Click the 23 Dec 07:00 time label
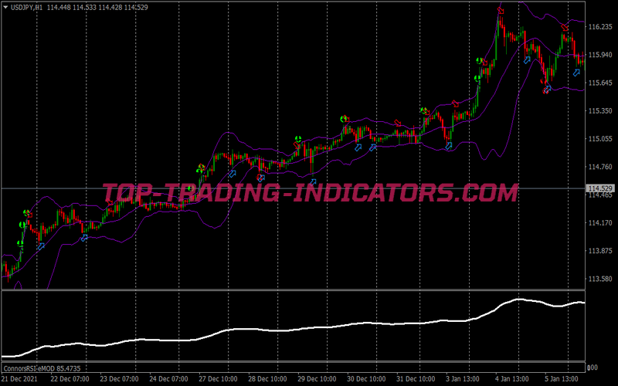 pyautogui.click(x=119, y=379)
